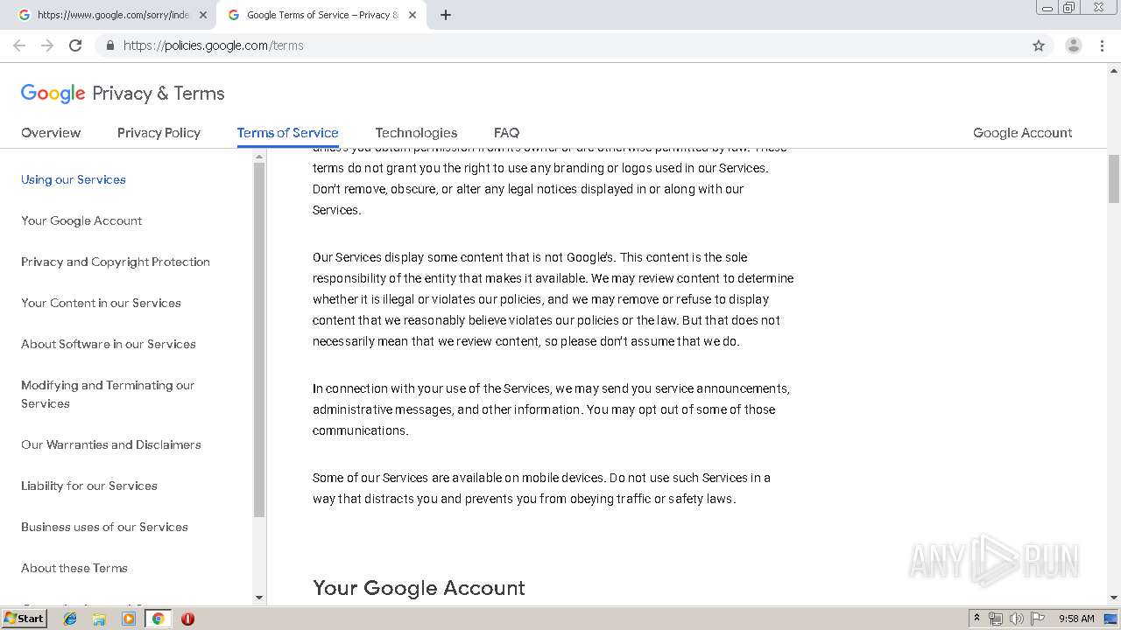
Task: View site info via the lock icon
Action: click(109, 45)
